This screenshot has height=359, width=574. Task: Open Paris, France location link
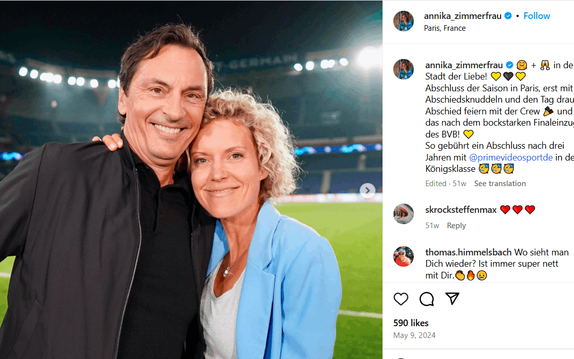click(445, 28)
